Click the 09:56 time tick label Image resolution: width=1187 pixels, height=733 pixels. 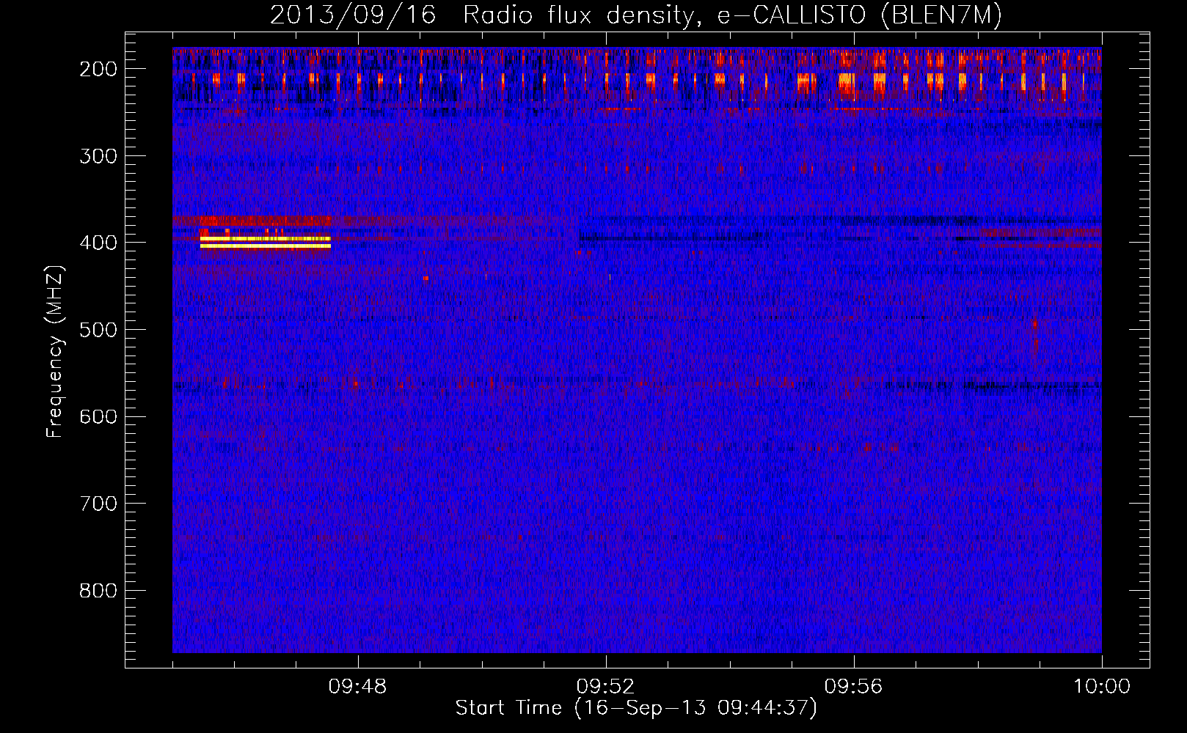point(854,687)
